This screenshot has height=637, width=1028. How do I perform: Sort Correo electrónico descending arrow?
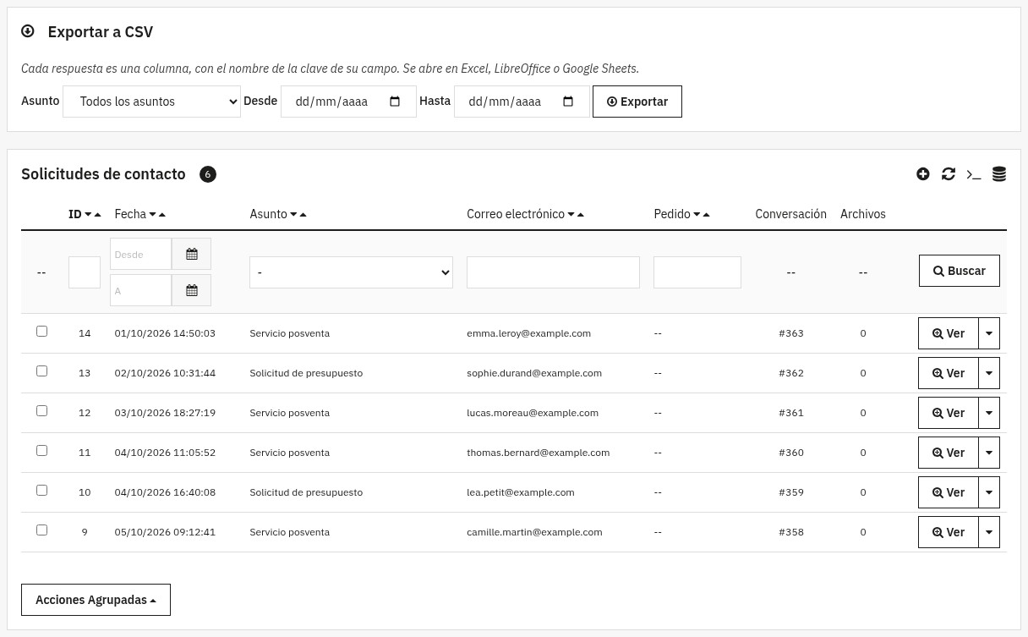(571, 215)
